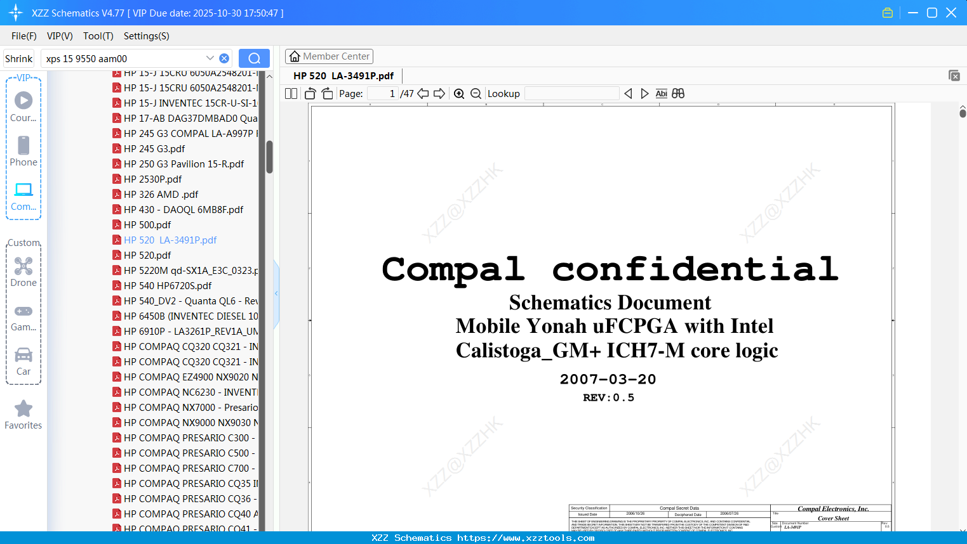Open HP COMPAQ NX9000 NX9030 file
Screen dimensions: 967x544
[185, 422]
